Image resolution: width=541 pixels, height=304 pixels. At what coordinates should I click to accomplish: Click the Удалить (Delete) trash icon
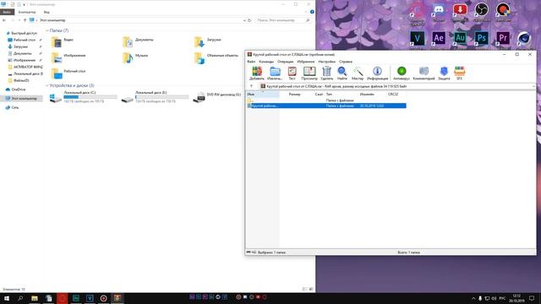(x=327, y=73)
